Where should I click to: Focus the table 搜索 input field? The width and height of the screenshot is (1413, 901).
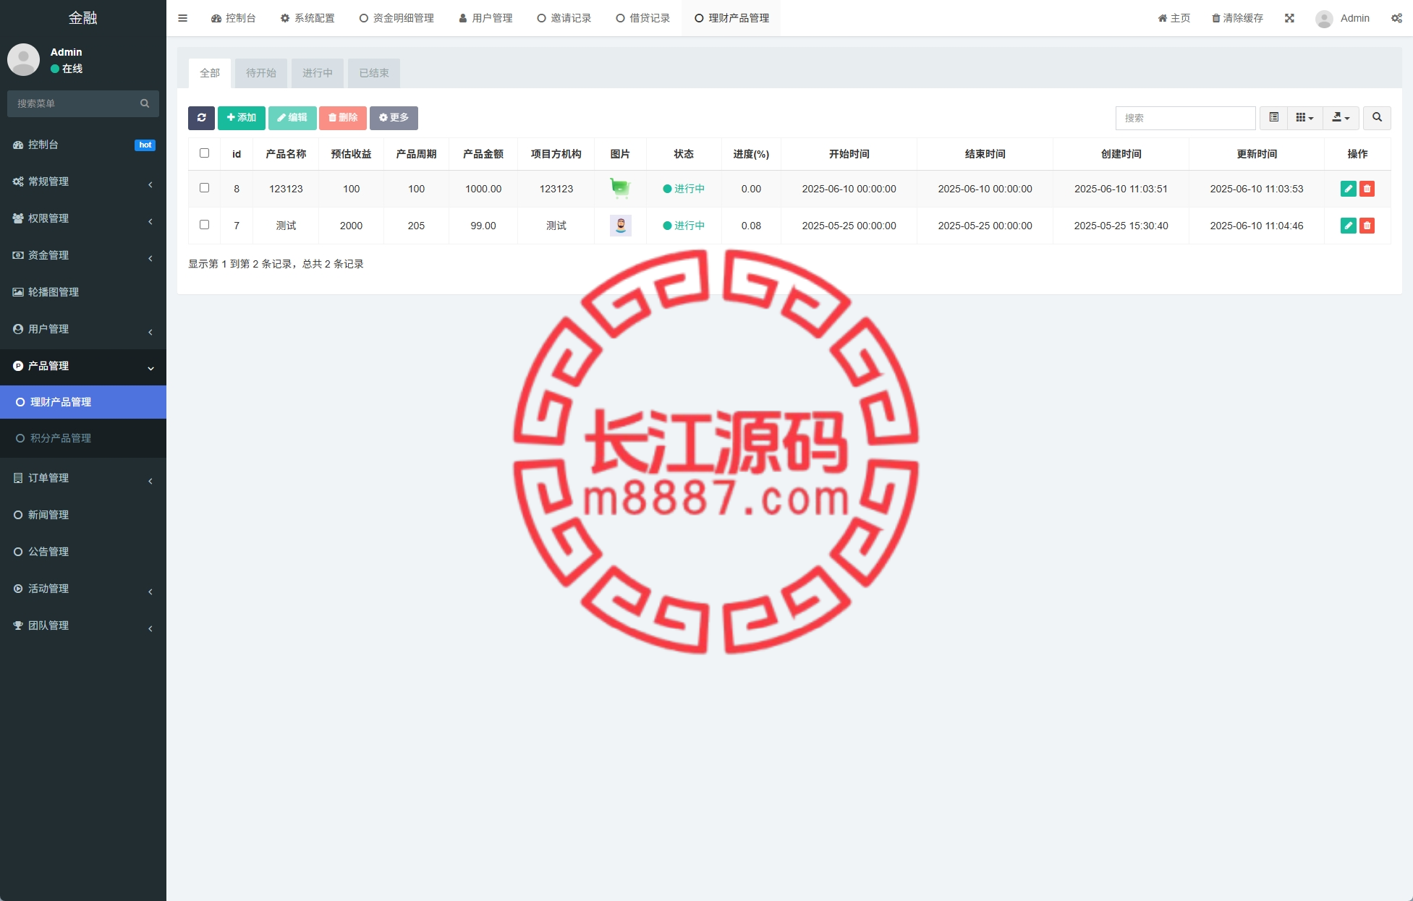point(1185,118)
